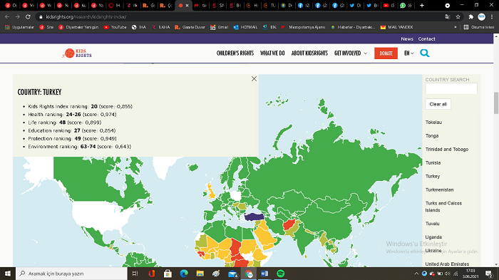The height and width of the screenshot is (280, 499).
Task: Select Turkmenistan in the country list
Action: pos(439,190)
